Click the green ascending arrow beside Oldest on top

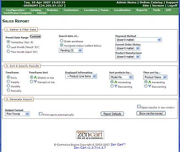click(35, 77)
